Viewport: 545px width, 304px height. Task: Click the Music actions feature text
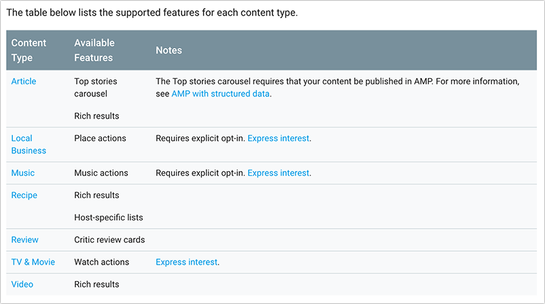101,173
